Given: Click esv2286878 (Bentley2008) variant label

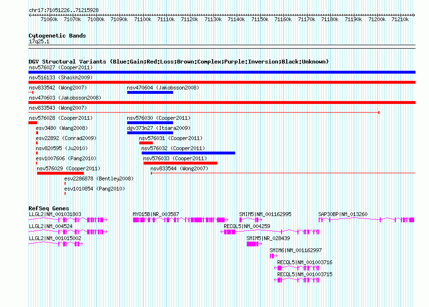Looking at the screenshot, I should (99, 179).
